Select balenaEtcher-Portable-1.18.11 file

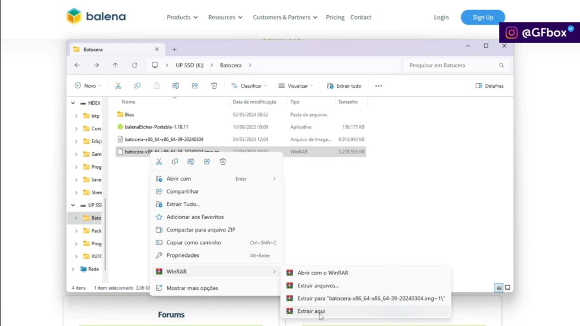tap(241, 127)
